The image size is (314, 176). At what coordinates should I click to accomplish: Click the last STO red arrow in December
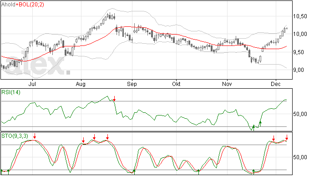click(x=287, y=137)
